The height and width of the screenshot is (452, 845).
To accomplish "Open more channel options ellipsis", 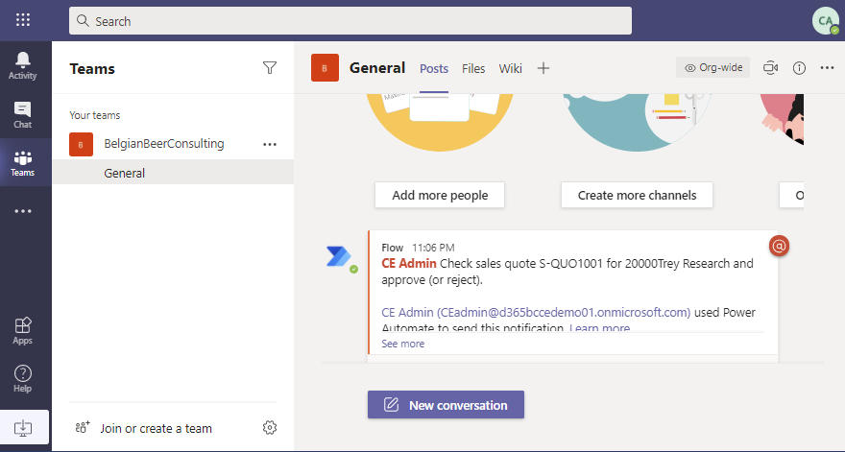I will (x=827, y=68).
